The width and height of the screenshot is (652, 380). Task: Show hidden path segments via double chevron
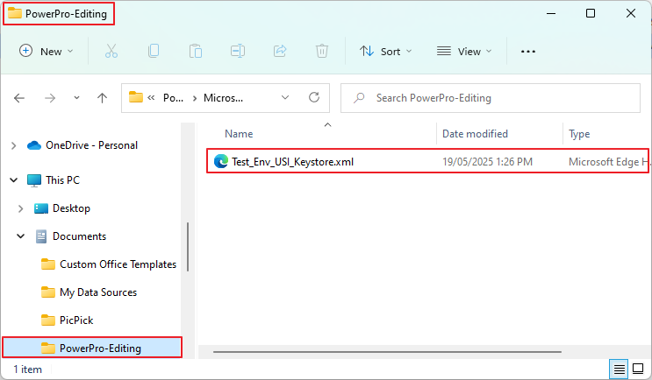[151, 98]
